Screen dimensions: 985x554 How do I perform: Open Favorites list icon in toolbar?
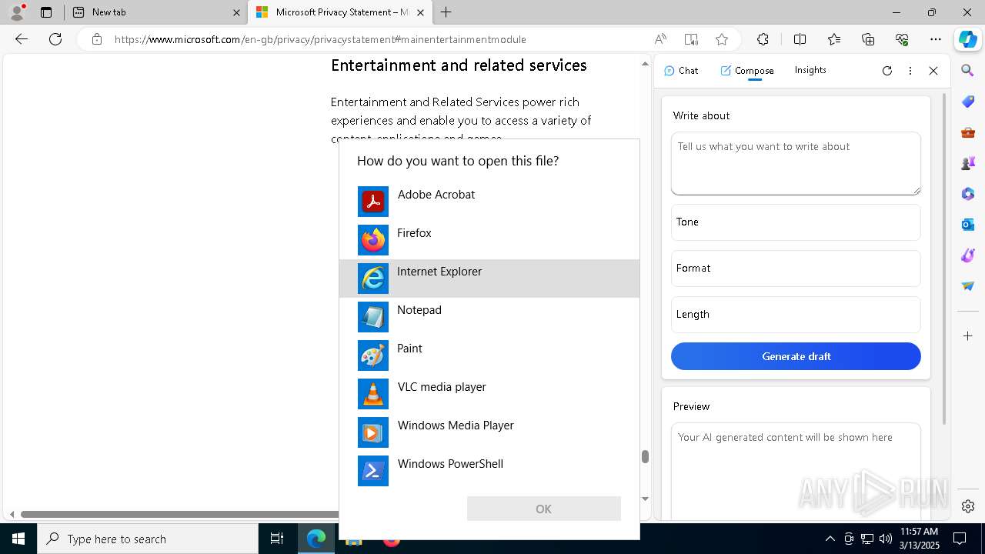click(x=834, y=39)
